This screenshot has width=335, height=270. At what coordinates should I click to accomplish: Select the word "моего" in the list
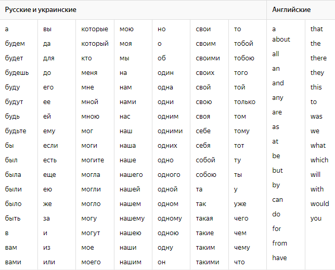91,262
